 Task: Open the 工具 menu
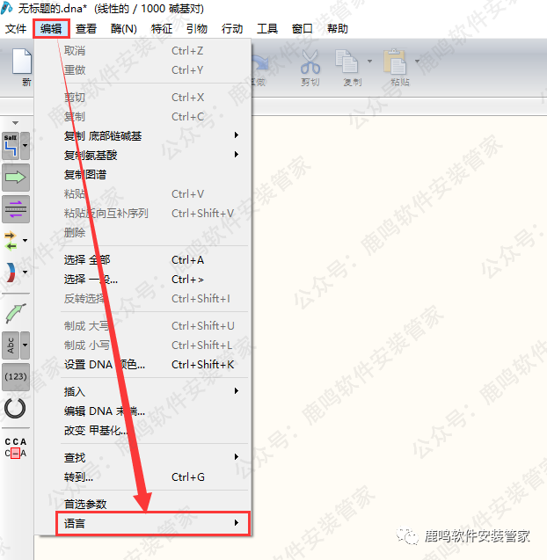[x=267, y=28]
